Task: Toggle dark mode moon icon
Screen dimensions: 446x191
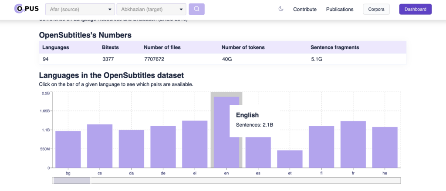Action: click(x=281, y=9)
